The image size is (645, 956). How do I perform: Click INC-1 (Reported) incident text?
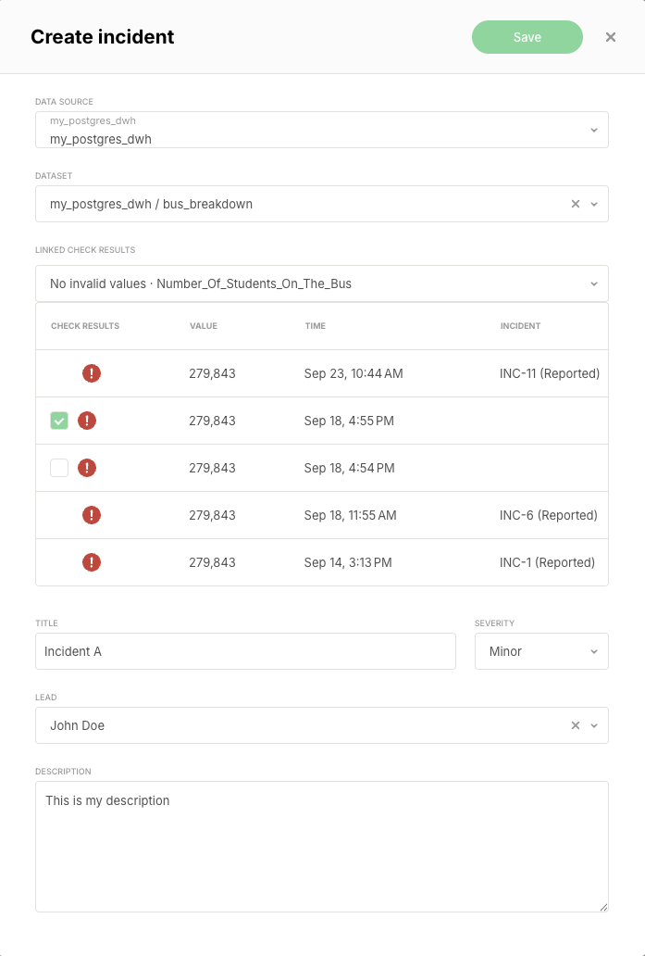547,562
